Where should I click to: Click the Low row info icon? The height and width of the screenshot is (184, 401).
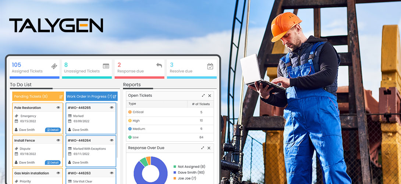pyautogui.click(x=130, y=137)
